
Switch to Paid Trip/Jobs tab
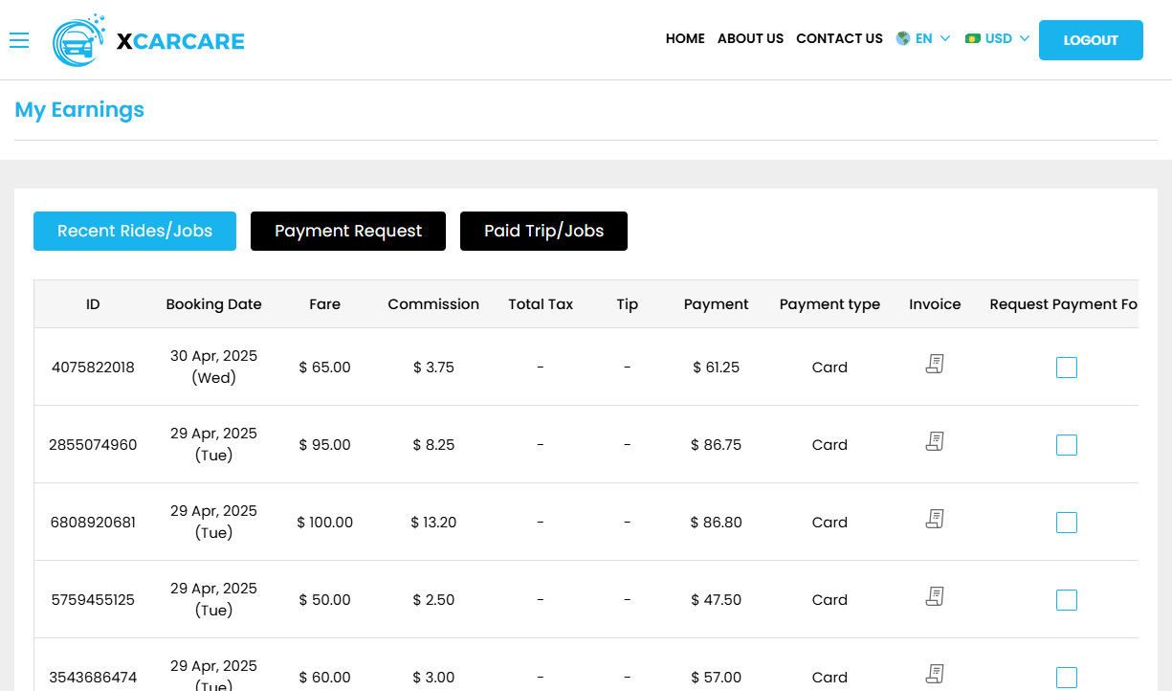click(x=543, y=232)
